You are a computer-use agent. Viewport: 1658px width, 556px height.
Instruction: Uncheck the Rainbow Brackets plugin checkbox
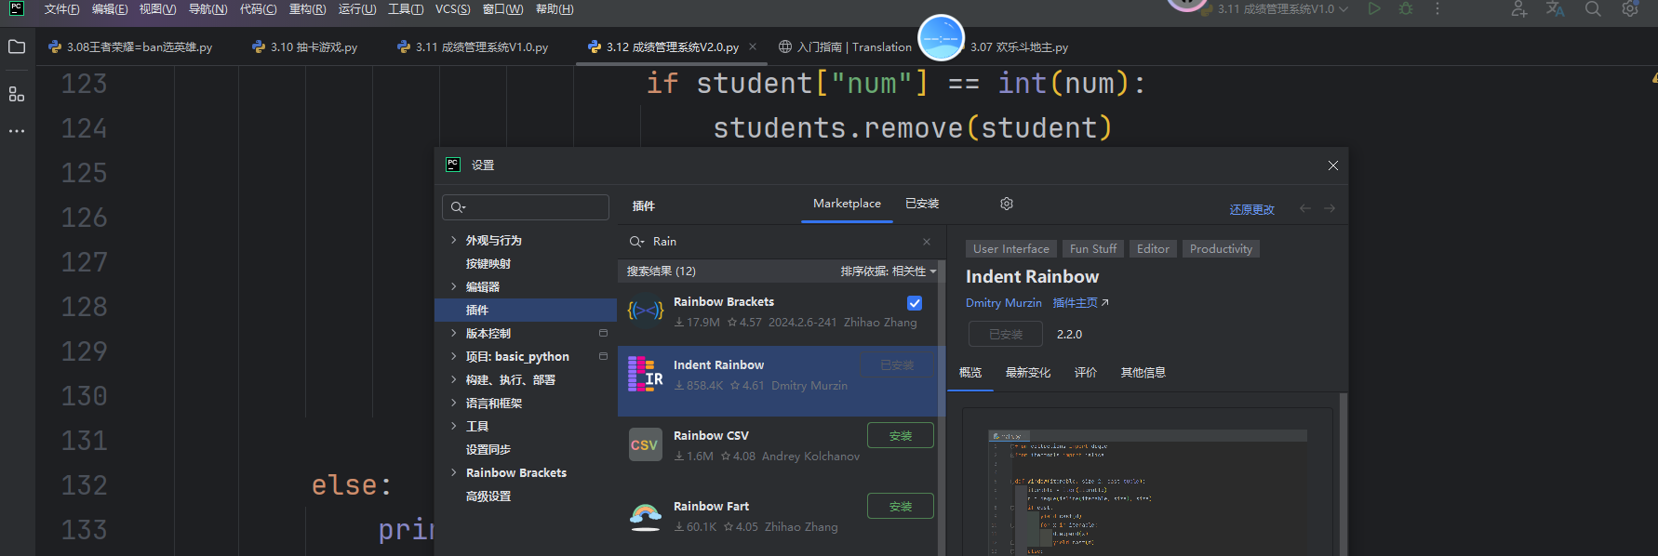[x=915, y=303]
